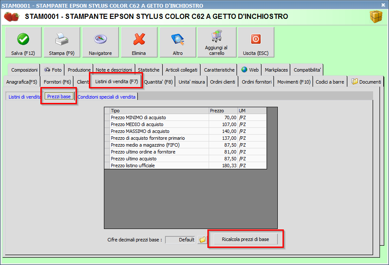
Task: Switch to the Anagrafica(F5) tab
Action: tap(21, 82)
